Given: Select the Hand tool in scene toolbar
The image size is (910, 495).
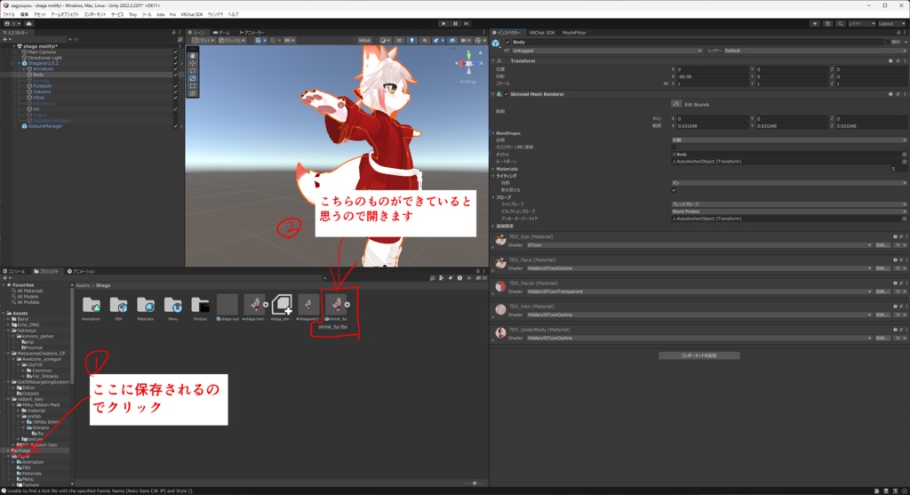Looking at the screenshot, I should (x=193, y=56).
